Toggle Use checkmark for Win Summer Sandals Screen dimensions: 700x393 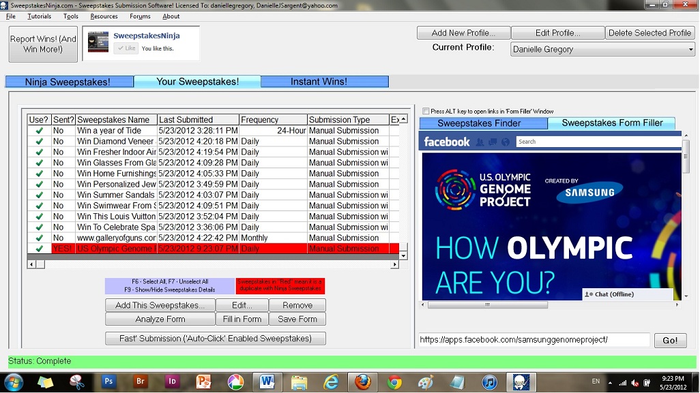(40, 195)
